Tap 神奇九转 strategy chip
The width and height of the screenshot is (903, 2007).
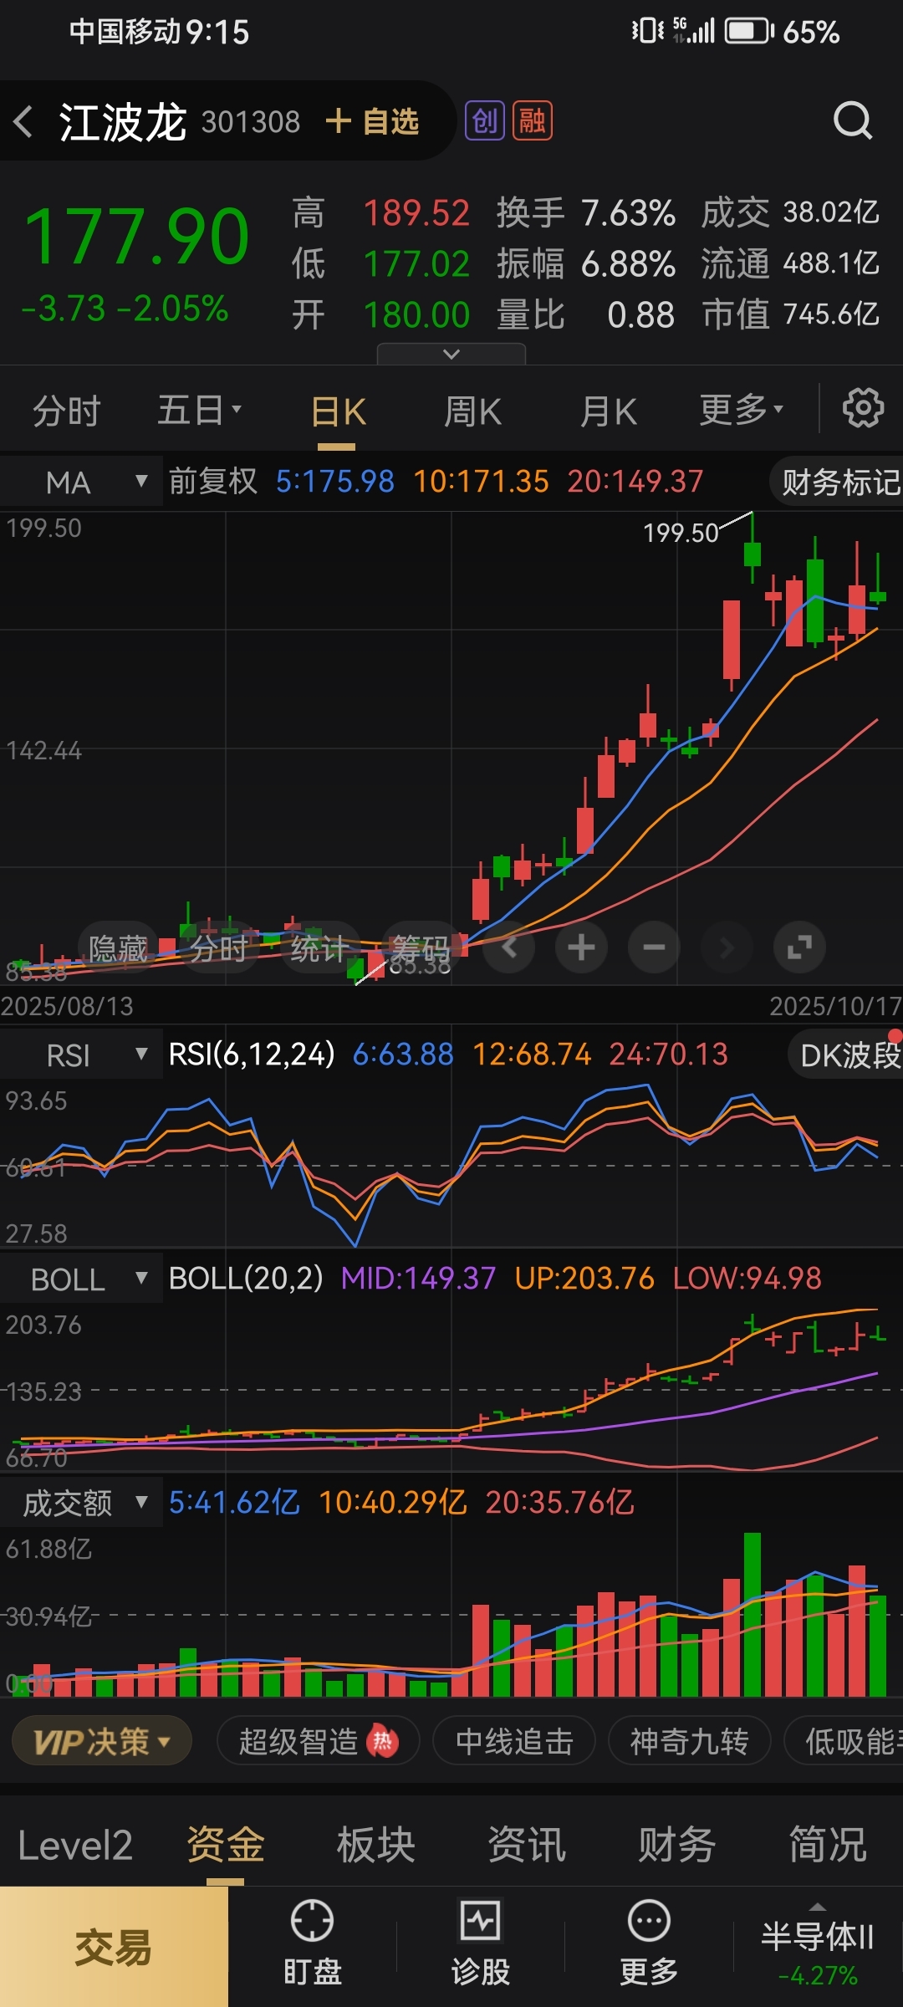pyautogui.click(x=689, y=1742)
